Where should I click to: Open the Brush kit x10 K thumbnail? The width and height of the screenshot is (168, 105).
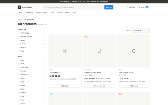[x=65, y=51]
